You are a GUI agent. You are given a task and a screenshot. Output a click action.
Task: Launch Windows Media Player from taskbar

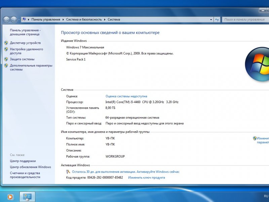click(x=10, y=197)
